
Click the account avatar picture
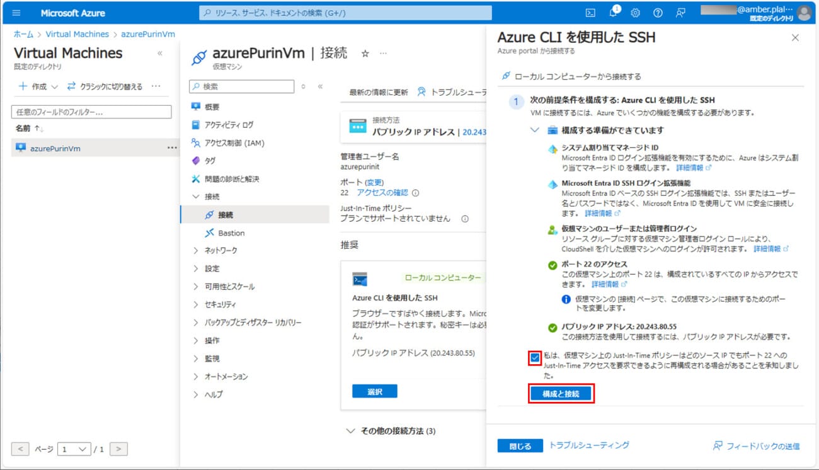click(x=804, y=13)
